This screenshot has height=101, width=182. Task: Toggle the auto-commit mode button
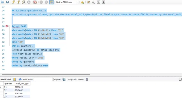coord(52,2)
